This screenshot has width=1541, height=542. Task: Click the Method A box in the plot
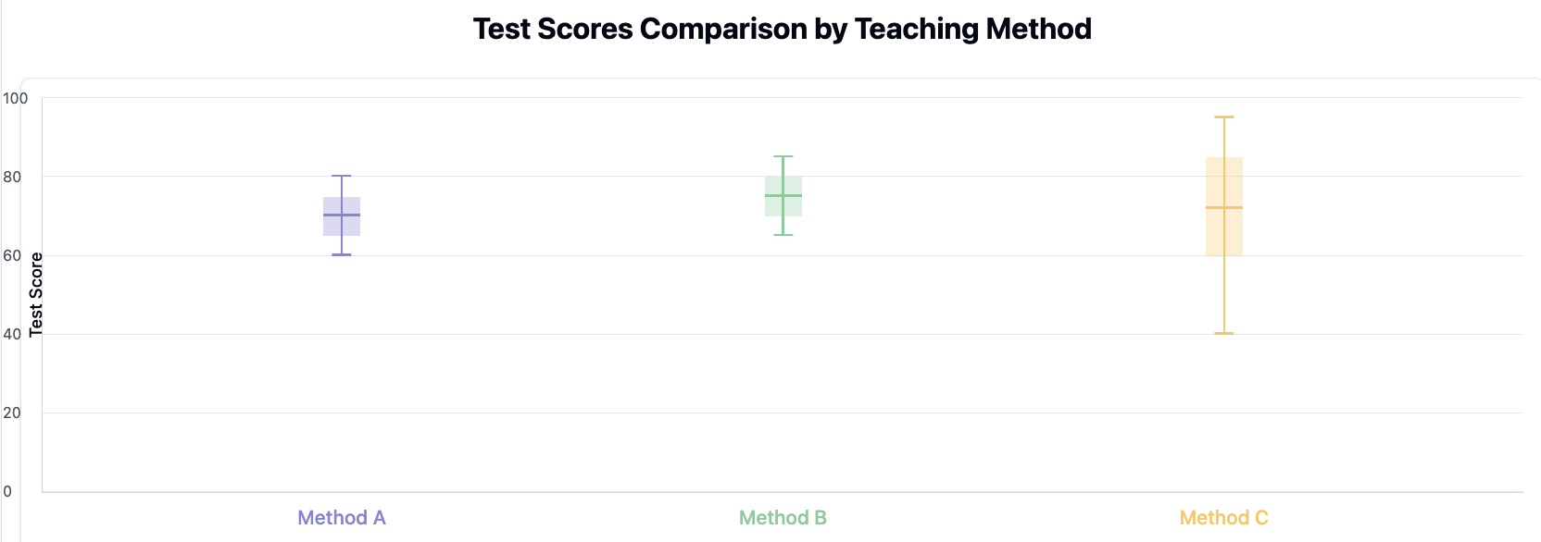click(x=342, y=216)
